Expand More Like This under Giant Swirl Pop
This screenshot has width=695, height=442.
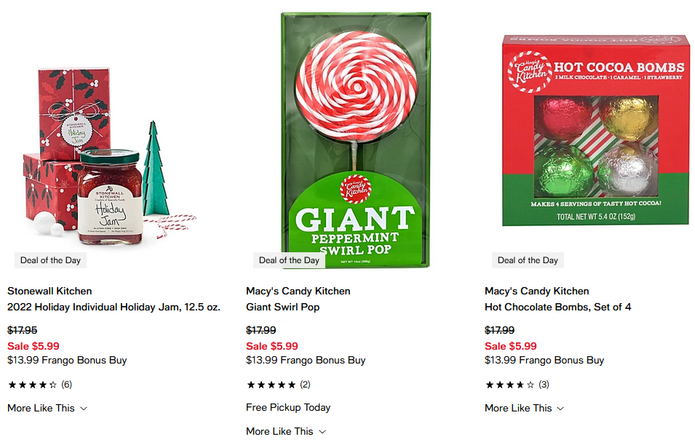[x=286, y=431]
